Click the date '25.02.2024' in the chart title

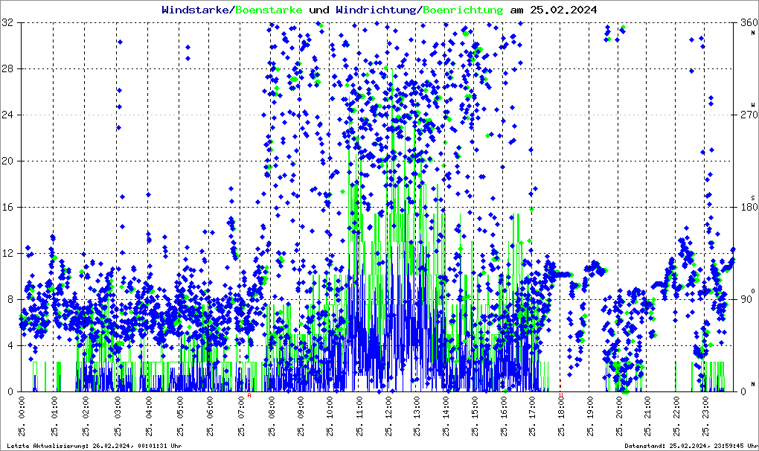click(563, 10)
